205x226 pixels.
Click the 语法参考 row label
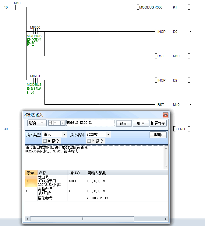pos(45,198)
